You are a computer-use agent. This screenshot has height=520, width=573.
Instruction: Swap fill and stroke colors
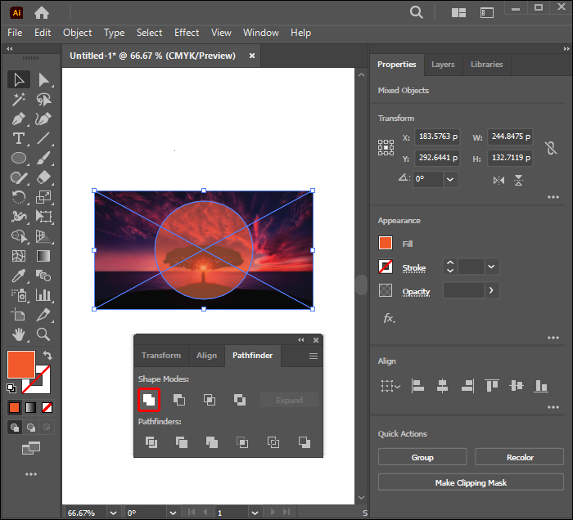(x=47, y=356)
